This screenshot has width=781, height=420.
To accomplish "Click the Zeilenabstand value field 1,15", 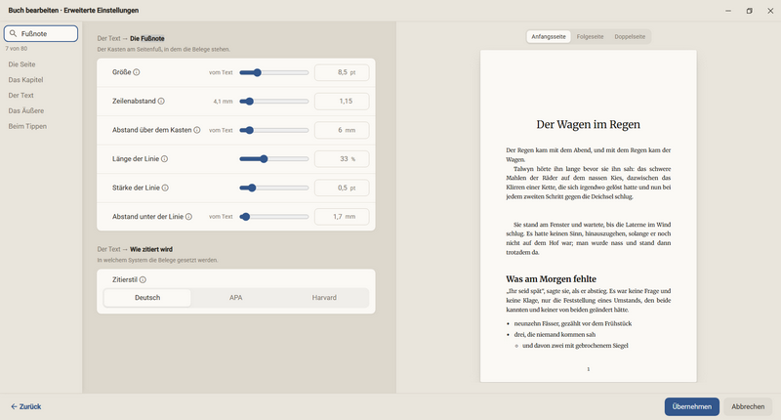I will click(x=342, y=102).
